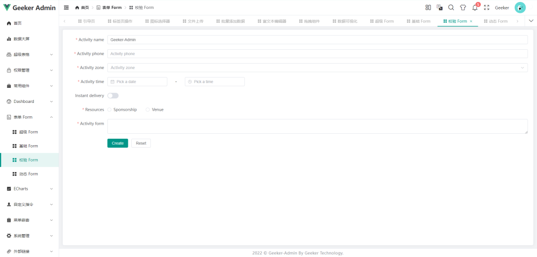Open notifications bell icon
Screen dimensions: 537x257
(475, 7)
